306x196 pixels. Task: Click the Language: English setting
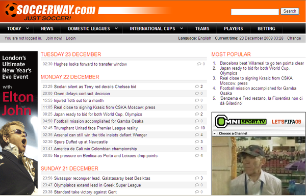[195, 38]
